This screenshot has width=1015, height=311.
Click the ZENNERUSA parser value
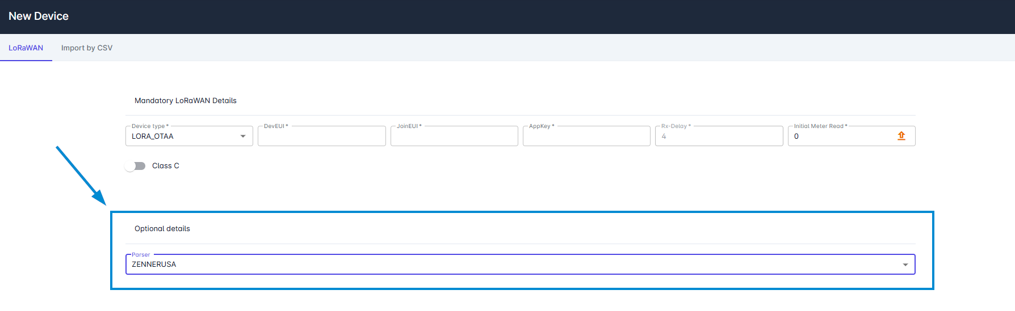coord(154,265)
